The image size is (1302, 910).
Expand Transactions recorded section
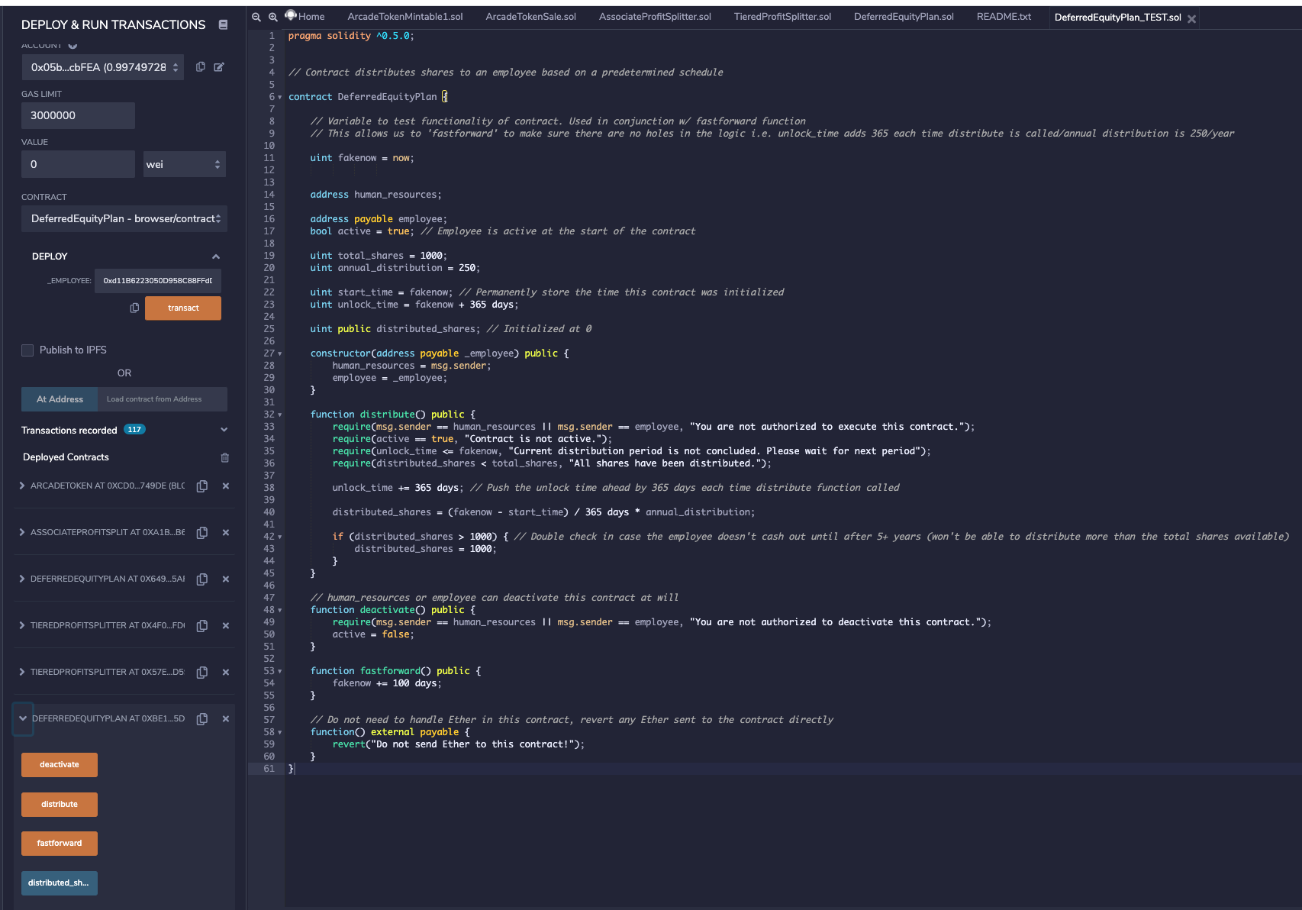pos(224,430)
